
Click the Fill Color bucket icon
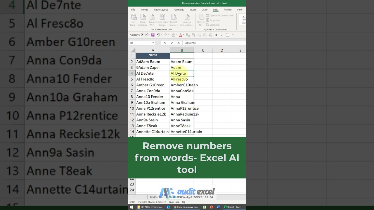pyautogui.click(x=173, y=35)
